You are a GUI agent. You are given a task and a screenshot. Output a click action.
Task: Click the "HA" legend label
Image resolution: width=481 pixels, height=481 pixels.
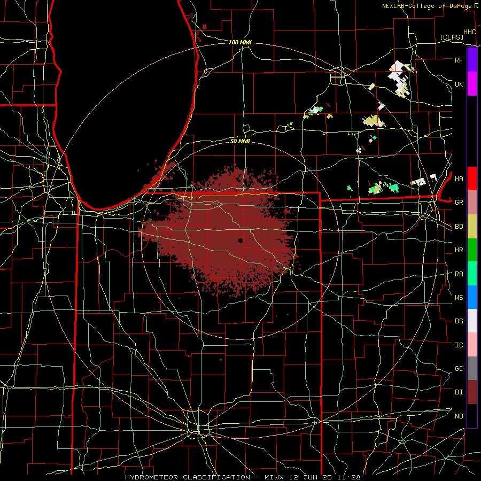coord(459,179)
